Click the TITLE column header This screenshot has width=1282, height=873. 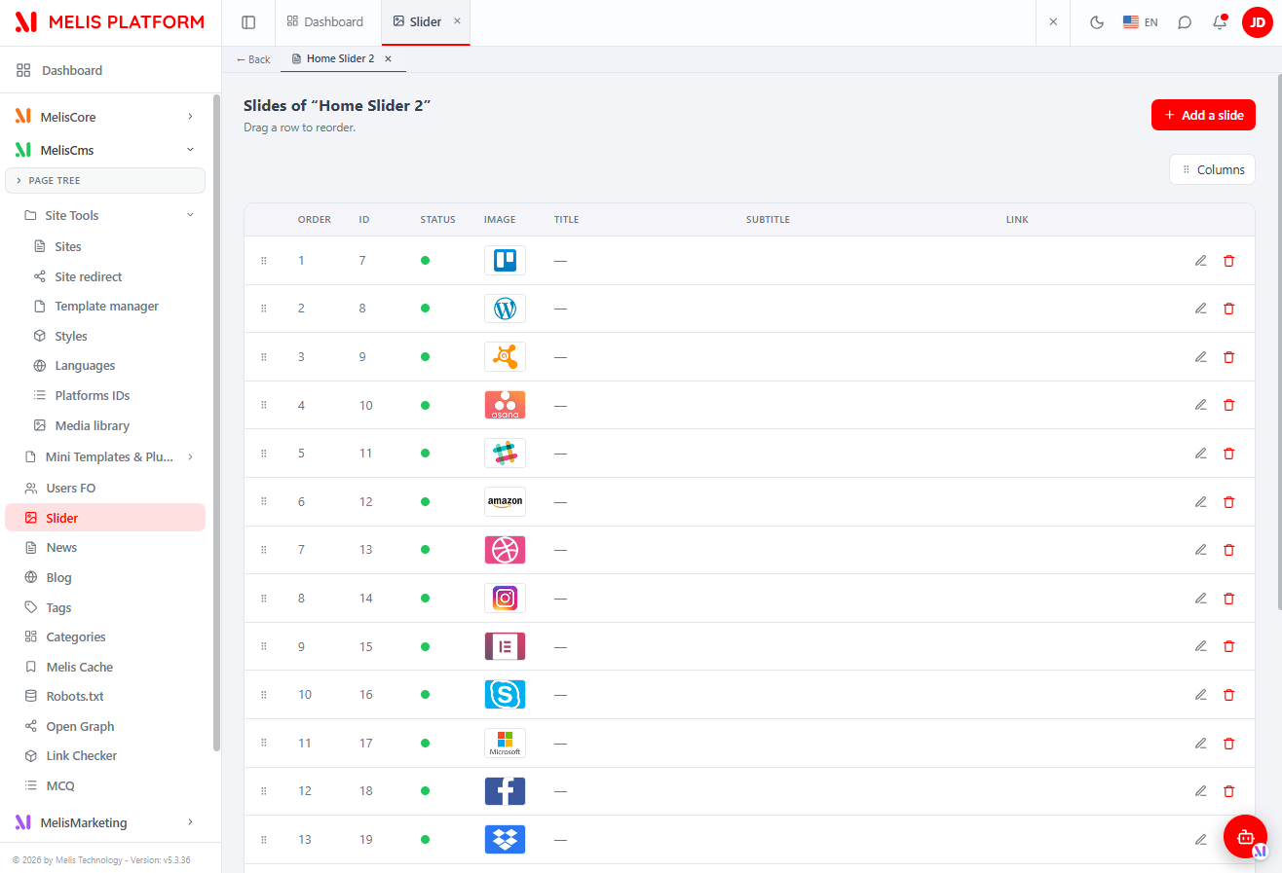click(567, 220)
